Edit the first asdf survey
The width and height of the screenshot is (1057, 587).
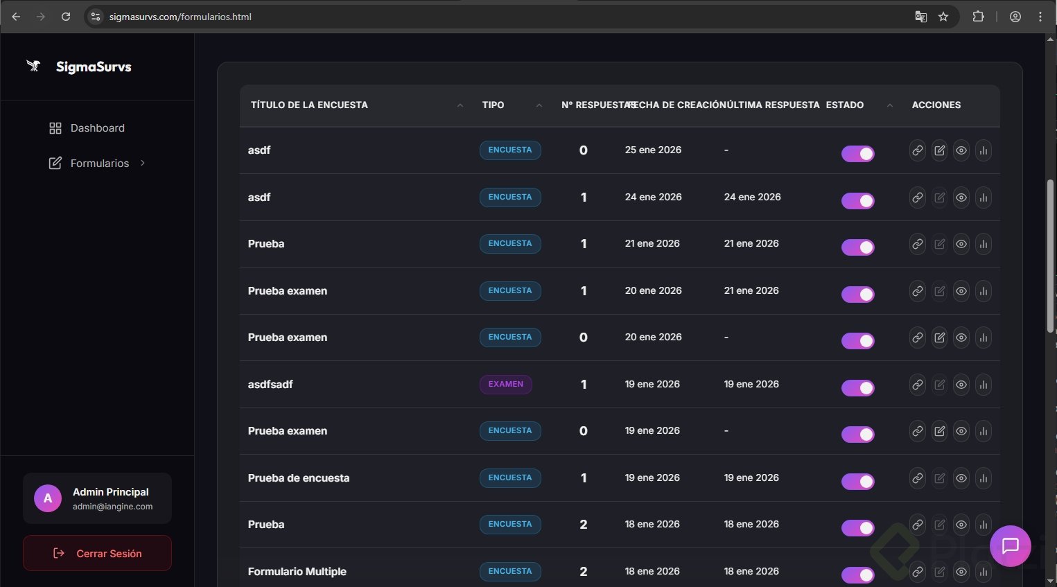point(939,150)
